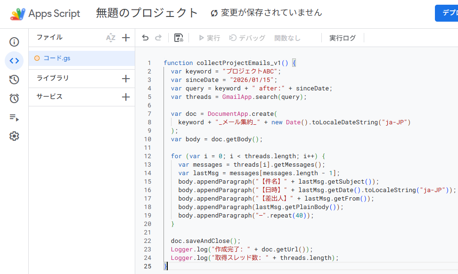Select the Editor code icon in sidebar
Viewport: 458px width, 274px height.
point(14,61)
